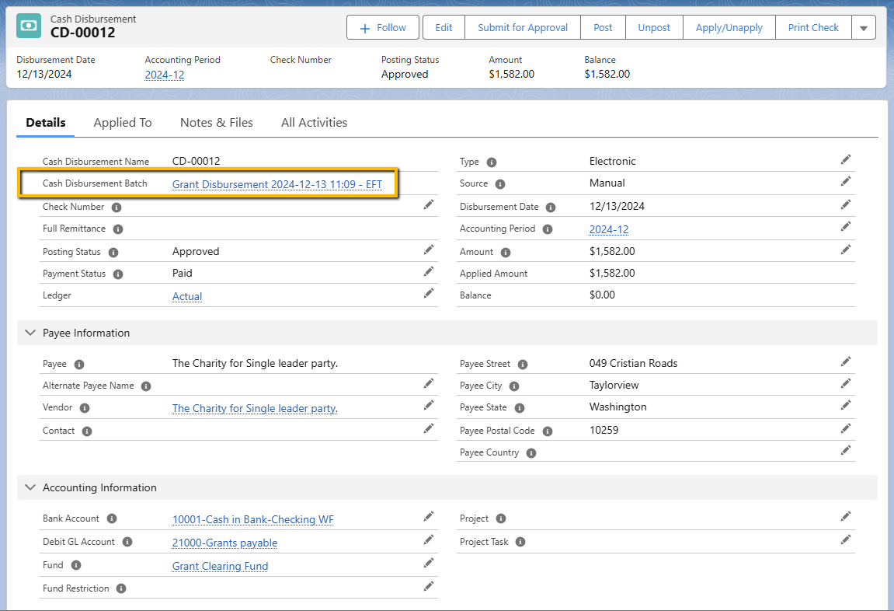Image resolution: width=894 pixels, height=611 pixels.
Task: Click the Print Check button
Action: [813, 27]
